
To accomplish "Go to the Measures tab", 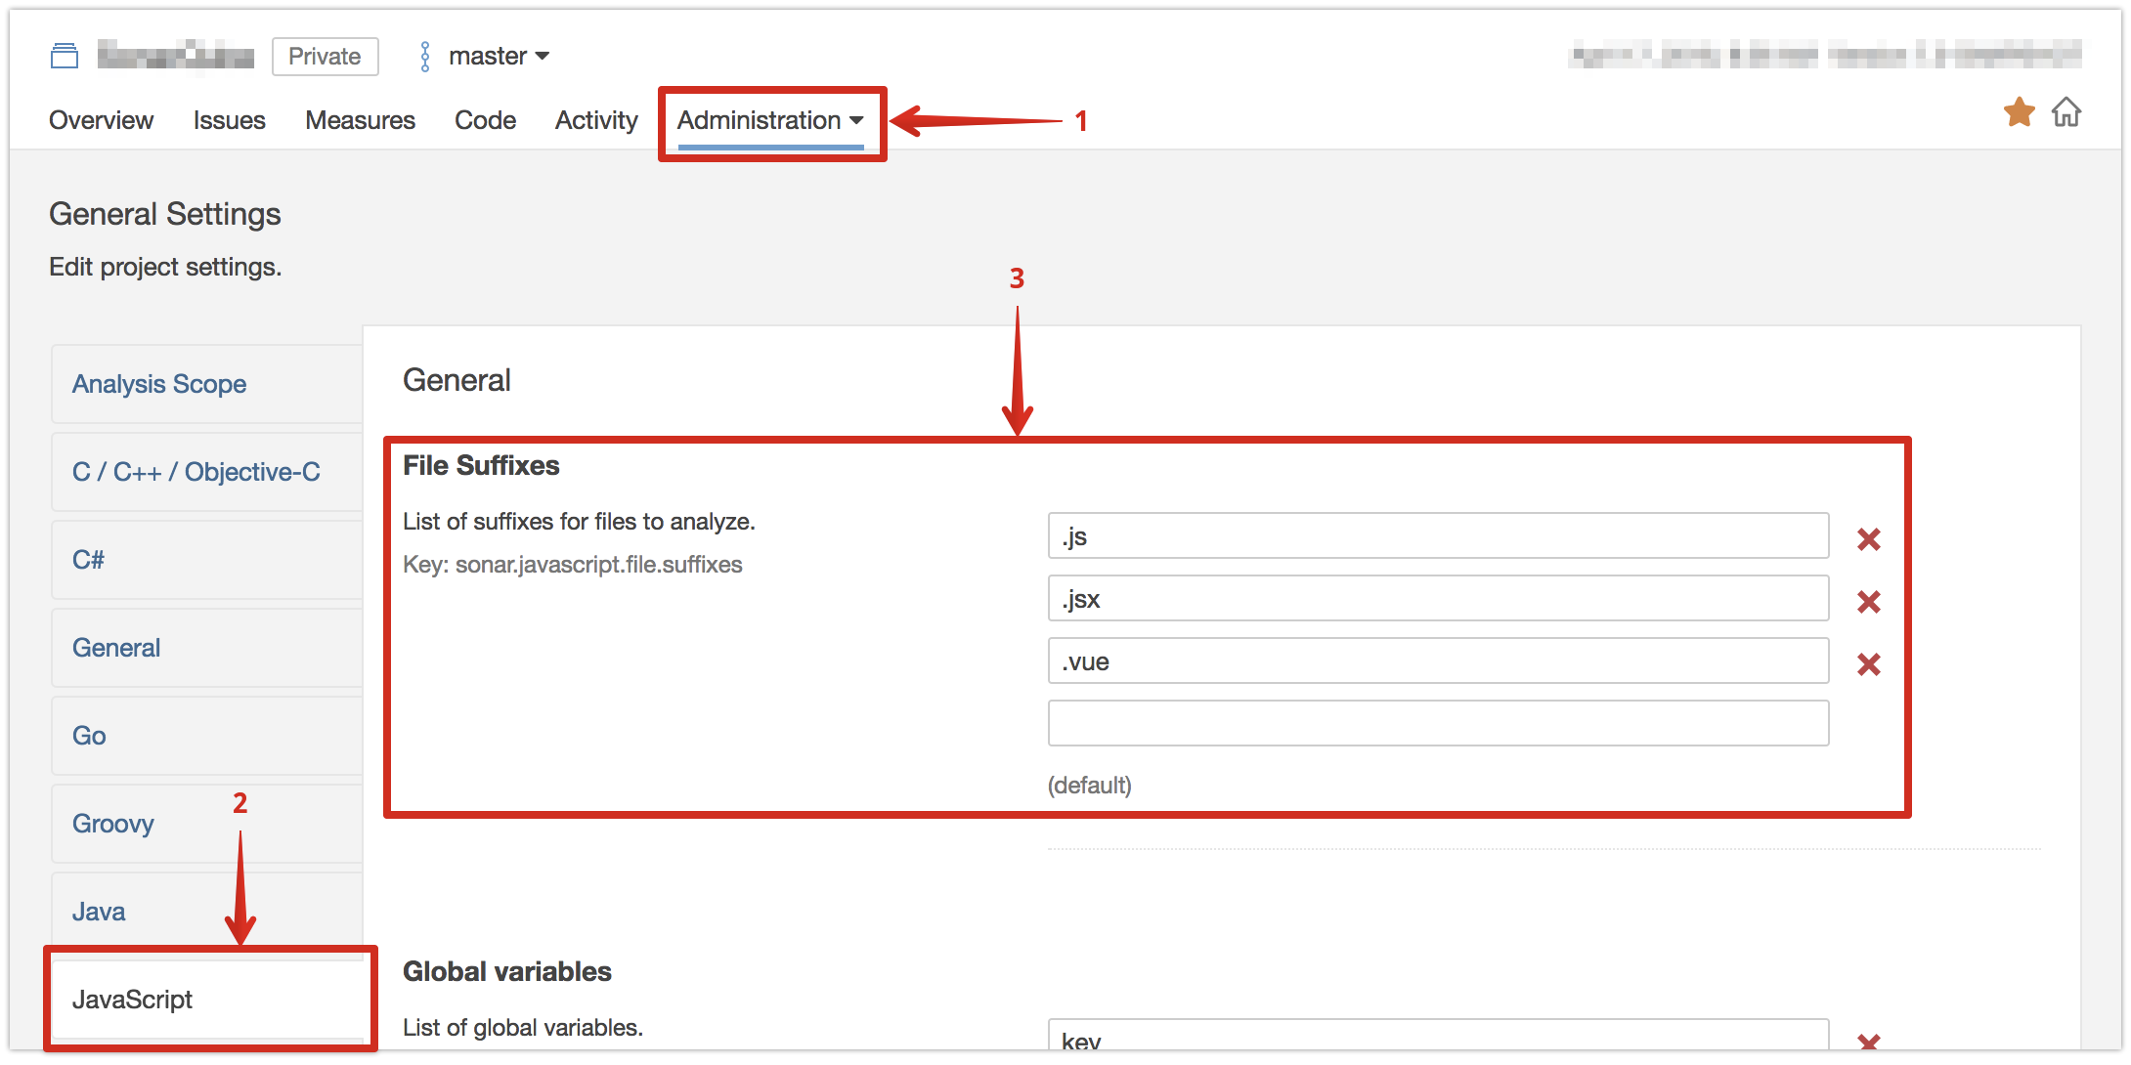I will (360, 120).
